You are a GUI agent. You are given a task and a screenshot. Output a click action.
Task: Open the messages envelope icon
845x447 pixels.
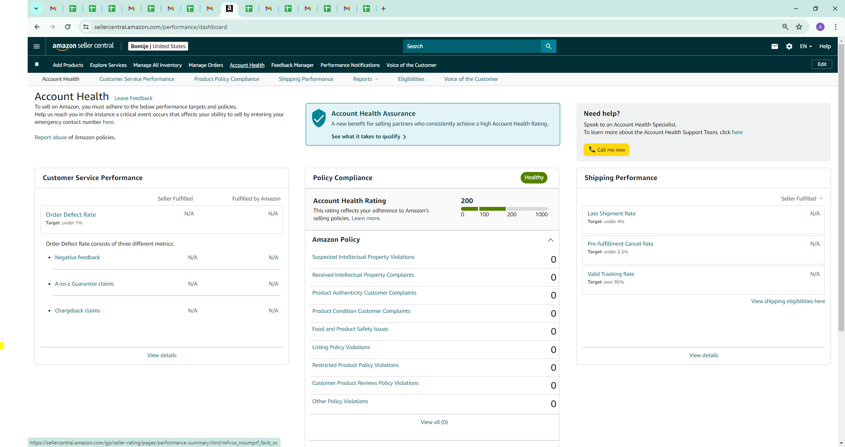775,46
